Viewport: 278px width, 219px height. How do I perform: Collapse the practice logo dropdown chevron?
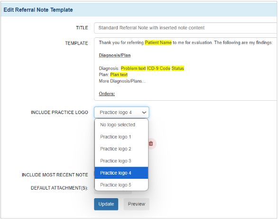(144, 113)
